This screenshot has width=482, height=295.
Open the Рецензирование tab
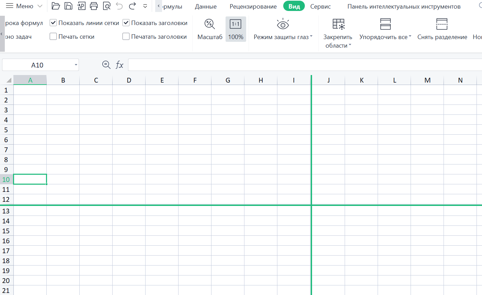tap(253, 7)
